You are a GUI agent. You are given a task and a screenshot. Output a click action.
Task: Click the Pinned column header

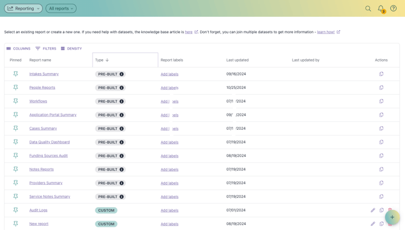click(x=16, y=60)
